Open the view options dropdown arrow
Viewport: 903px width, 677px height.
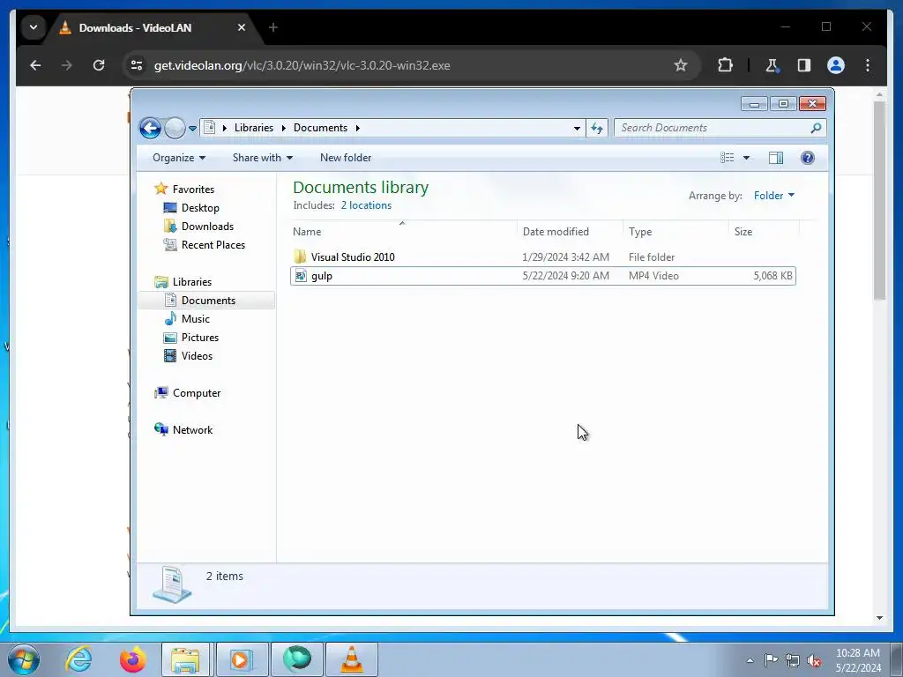746,158
